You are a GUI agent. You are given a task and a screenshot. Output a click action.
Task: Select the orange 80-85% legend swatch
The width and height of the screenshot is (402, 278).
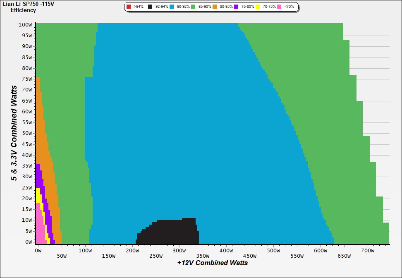215,7
